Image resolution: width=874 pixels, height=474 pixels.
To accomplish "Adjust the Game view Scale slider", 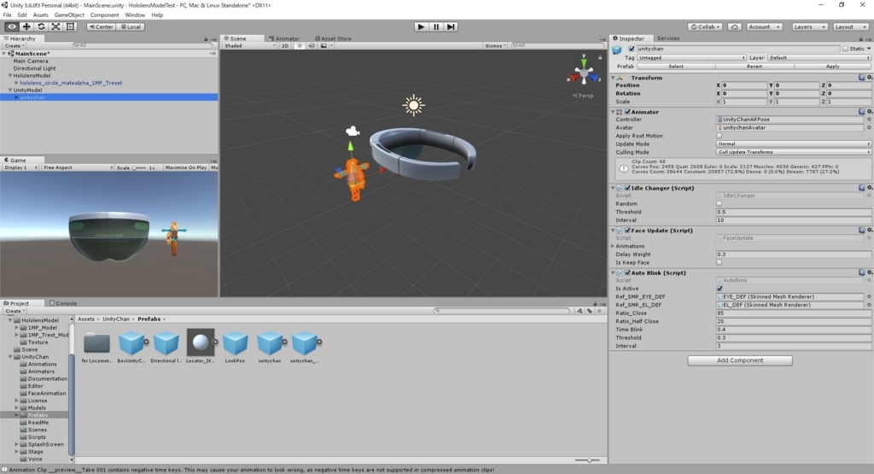I will (139, 168).
